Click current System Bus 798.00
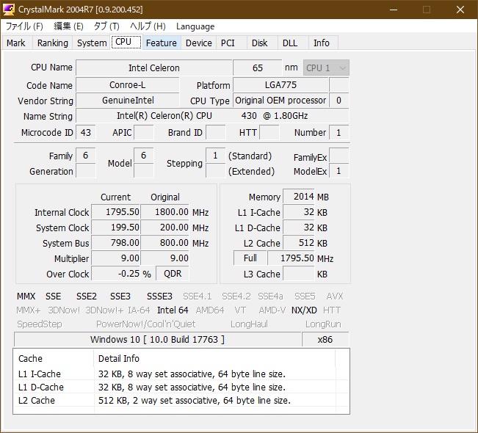 115,243
